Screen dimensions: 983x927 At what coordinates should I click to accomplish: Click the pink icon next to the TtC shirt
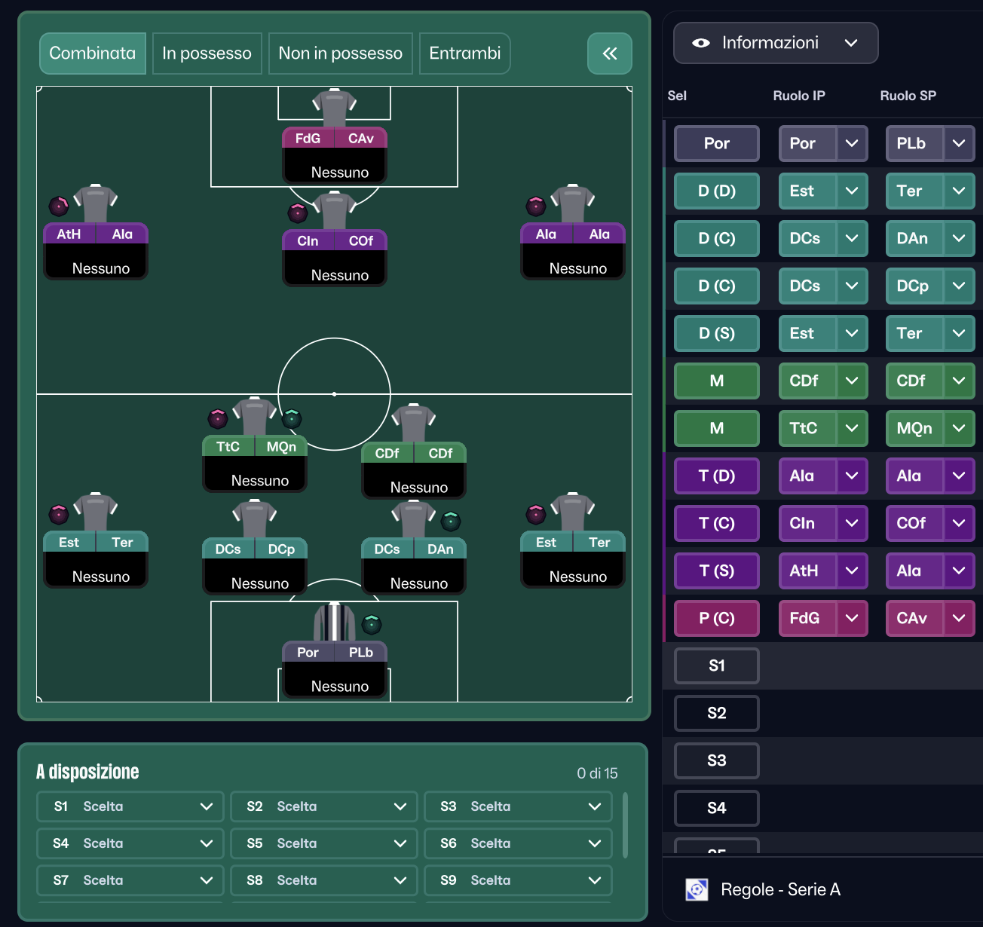218,418
